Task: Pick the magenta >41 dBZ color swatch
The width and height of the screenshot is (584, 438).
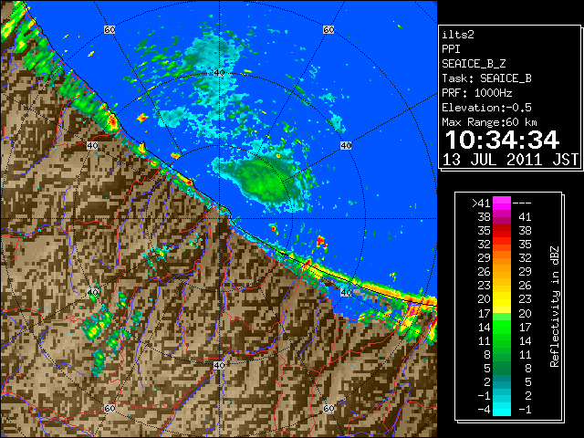Action: pos(502,203)
